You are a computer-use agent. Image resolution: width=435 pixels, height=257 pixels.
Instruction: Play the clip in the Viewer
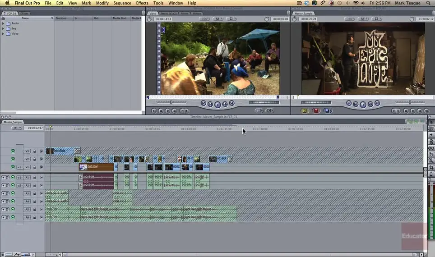pyautogui.click(x=217, y=105)
